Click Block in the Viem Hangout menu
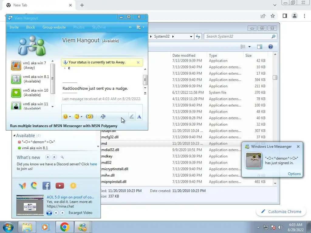The image size is (311, 233). pos(31,27)
